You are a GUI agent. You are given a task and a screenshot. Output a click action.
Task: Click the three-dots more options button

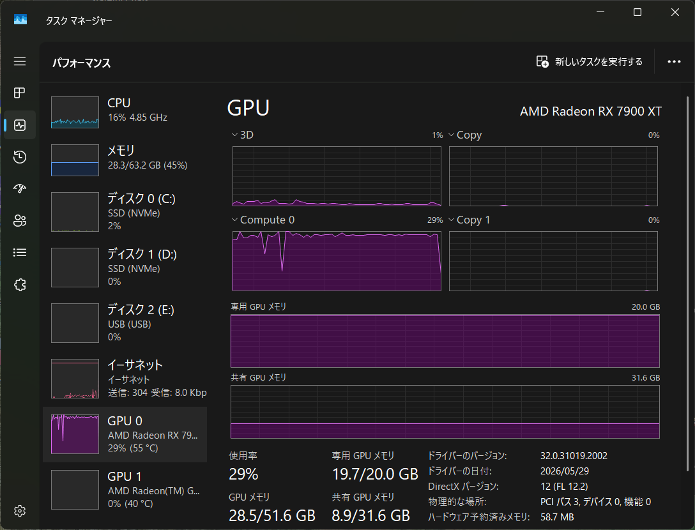pos(674,61)
